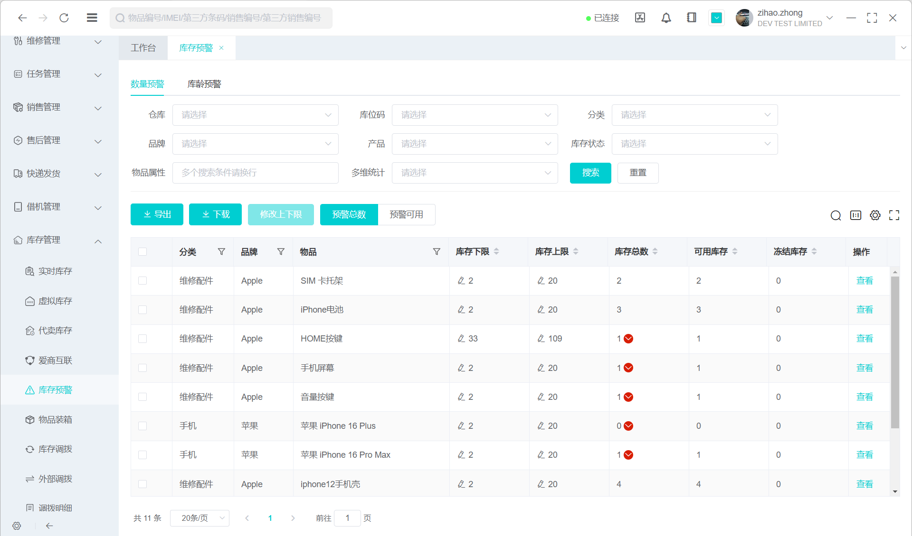Switch to the 库龄预警 tab

204,84
